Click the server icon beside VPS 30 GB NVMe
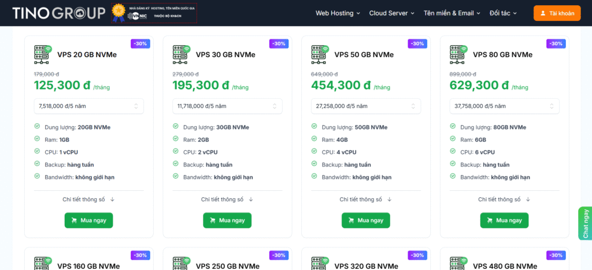 coord(182,55)
